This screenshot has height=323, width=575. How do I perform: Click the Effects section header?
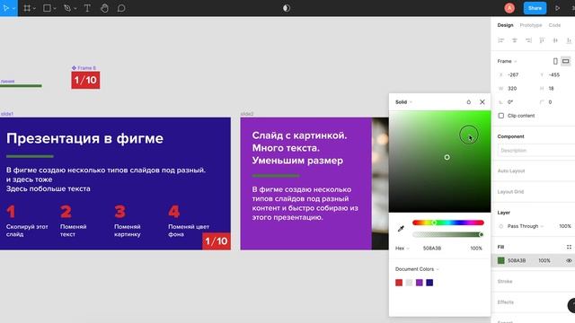(x=505, y=302)
